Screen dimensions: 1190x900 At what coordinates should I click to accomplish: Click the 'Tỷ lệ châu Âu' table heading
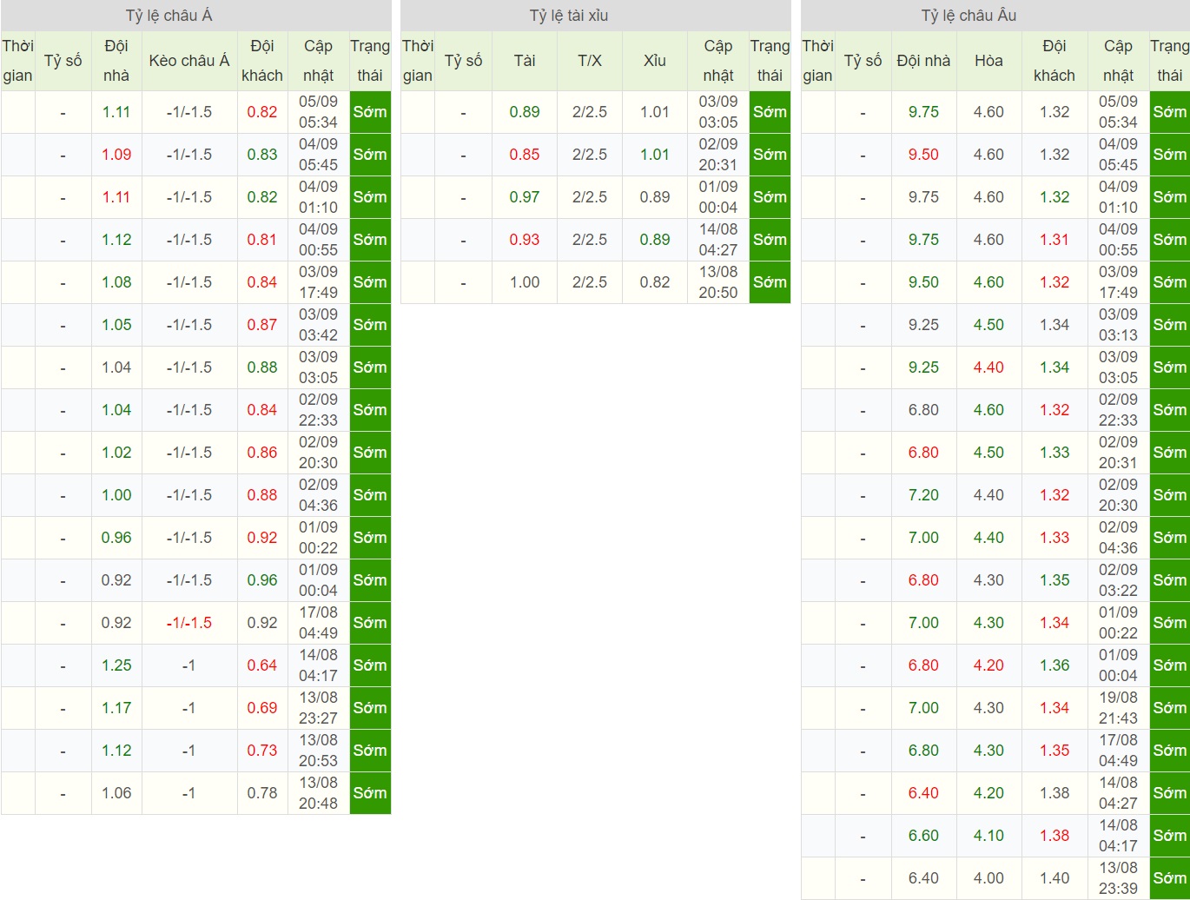(969, 16)
